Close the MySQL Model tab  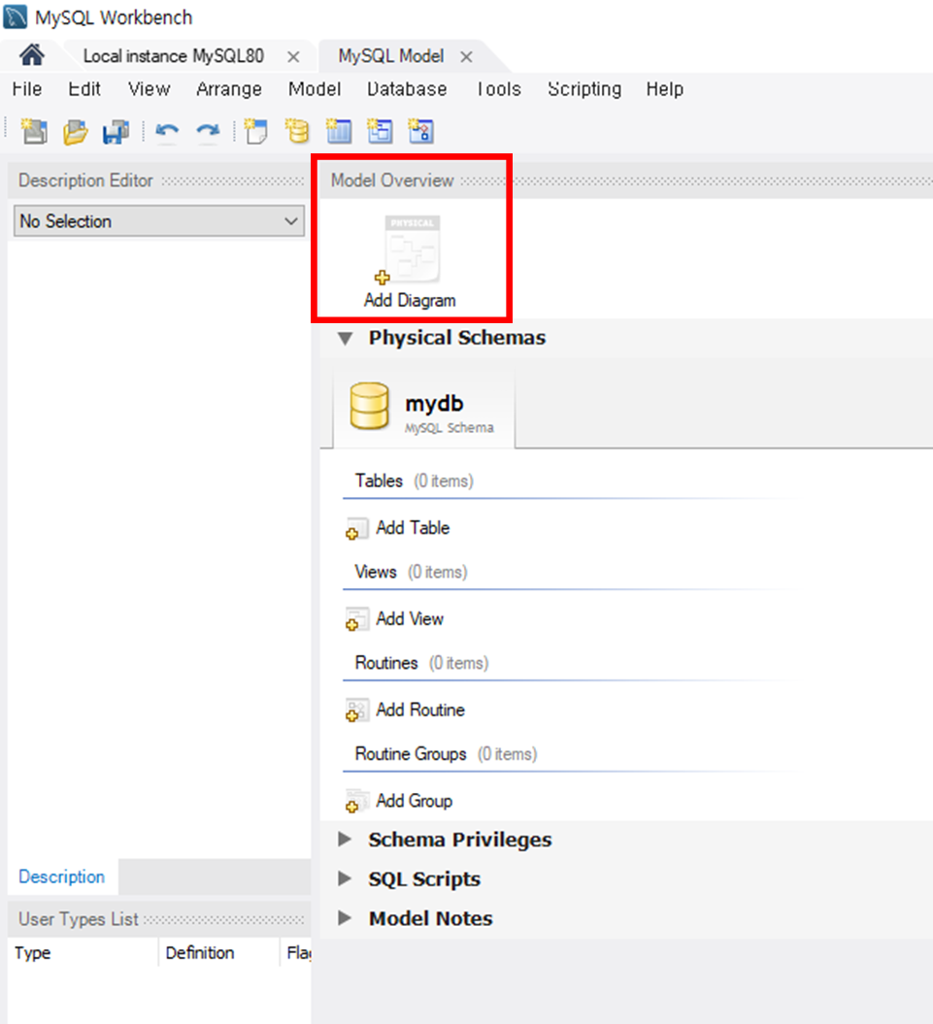pos(466,57)
